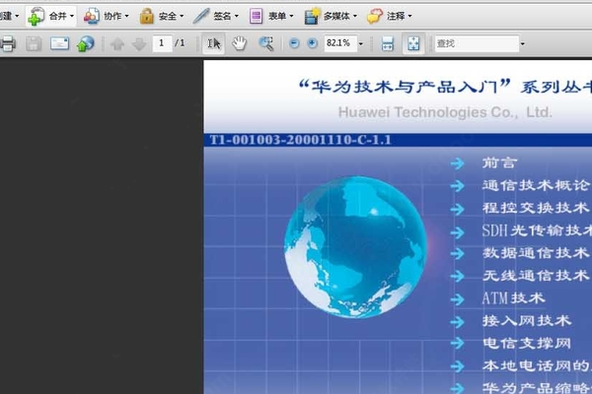
Task: Click the yellow comment bubble icon
Action: click(375, 16)
